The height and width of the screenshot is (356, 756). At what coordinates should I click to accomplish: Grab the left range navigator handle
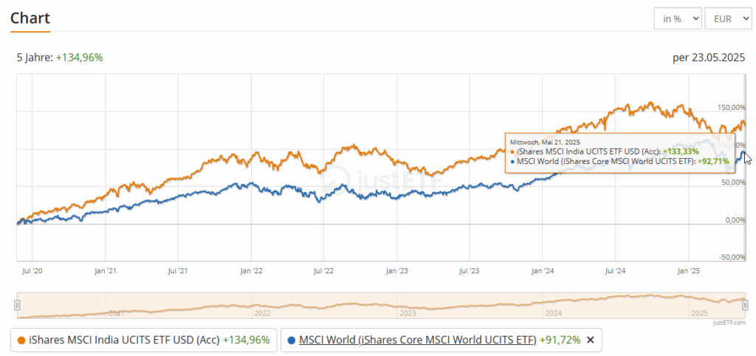coord(18,305)
